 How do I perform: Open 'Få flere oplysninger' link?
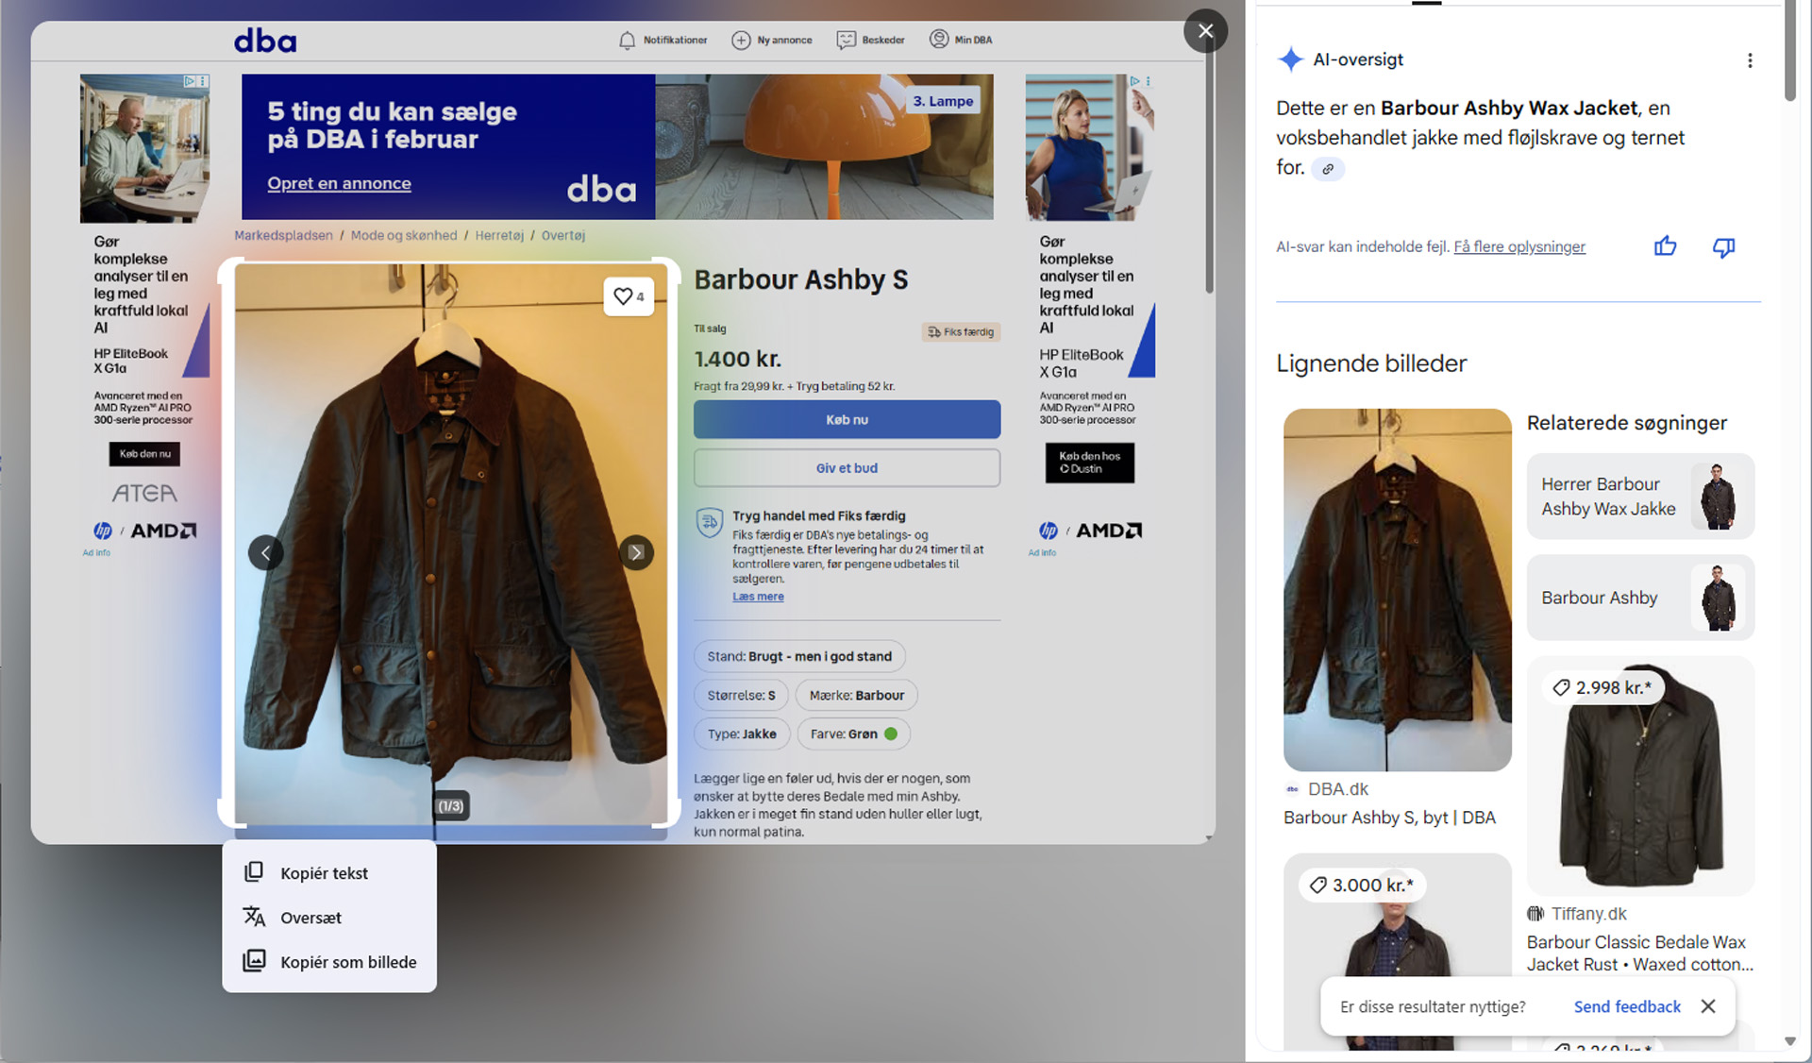pos(1518,247)
